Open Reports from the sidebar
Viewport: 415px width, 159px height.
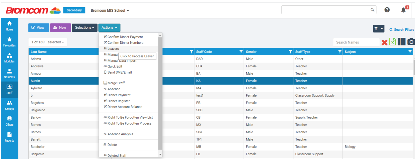click(x=9, y=137)
